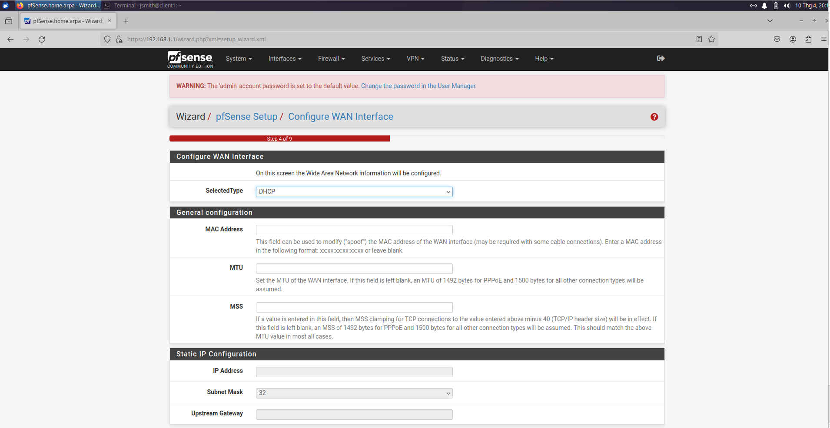Click the volume speaker icon in the panel
The width and height of the screenshot is (830, 428).
click(x=787, y=6)
